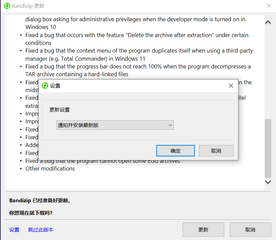276x240 pixels.
Task: Click the scroll down arrow of release notes
Action: [268, 182]
